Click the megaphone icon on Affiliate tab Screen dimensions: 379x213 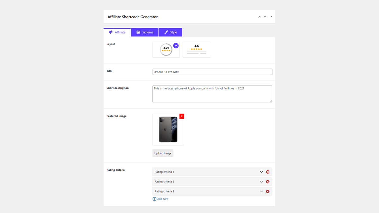point(111,32)
